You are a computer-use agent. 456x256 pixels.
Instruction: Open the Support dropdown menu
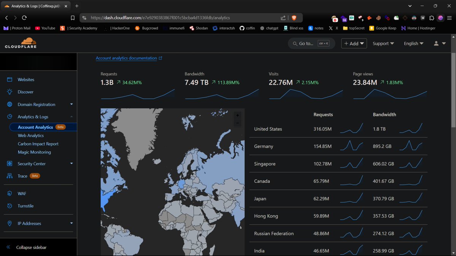(x=383, y=44)
